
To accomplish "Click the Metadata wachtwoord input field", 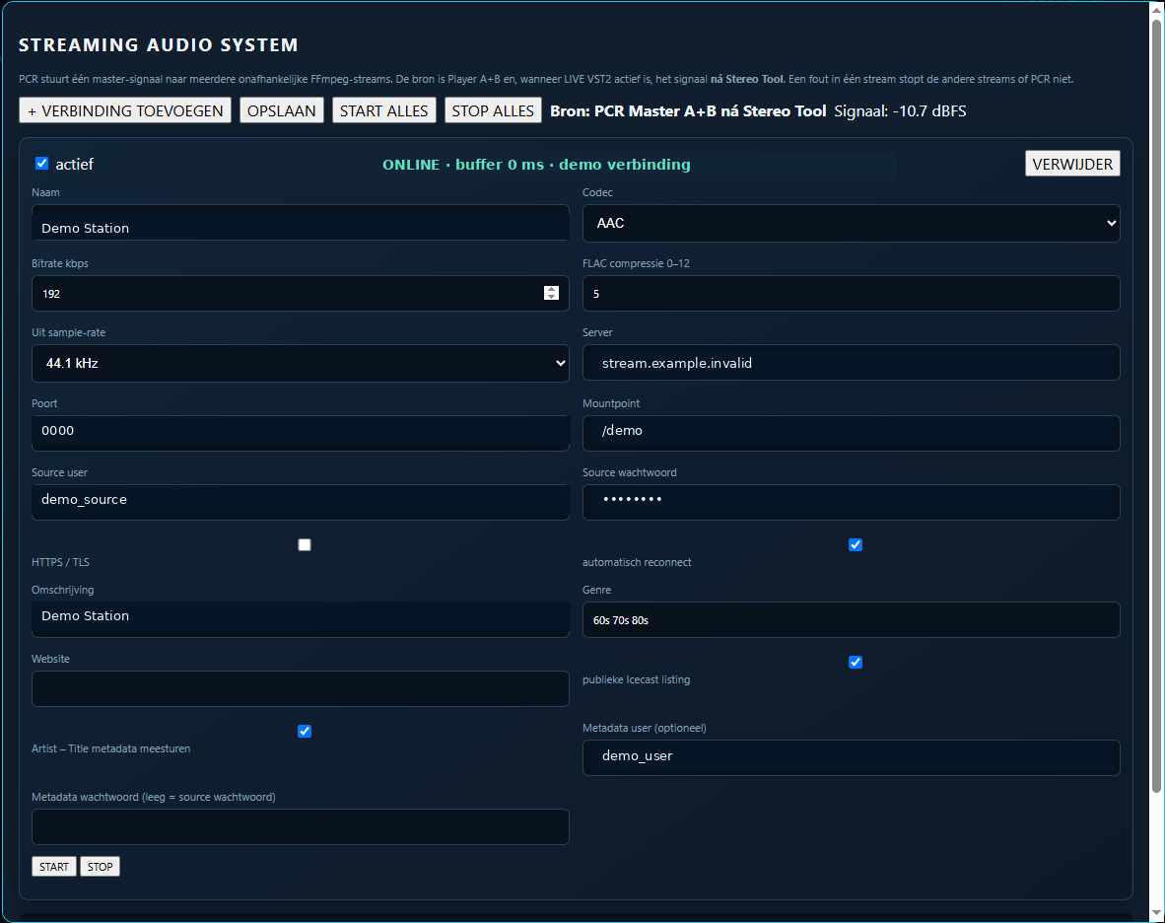I will pyautogui.click(x=301, y=827).
